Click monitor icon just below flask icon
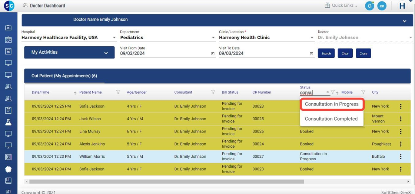The height and width of the screenshot is (194, 415). coord(8,134)
